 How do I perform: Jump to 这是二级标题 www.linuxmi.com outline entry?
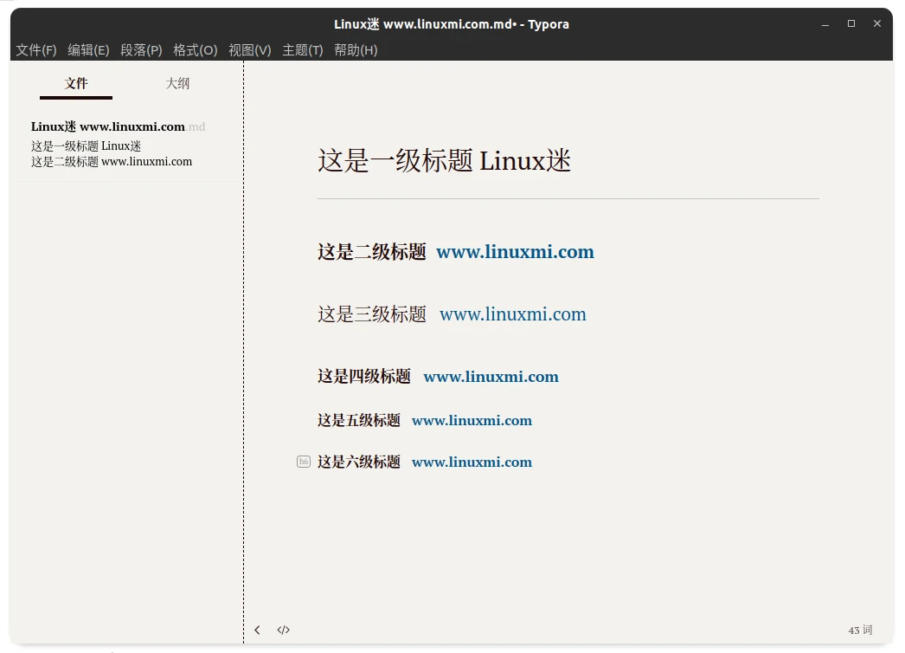point(111,161)
